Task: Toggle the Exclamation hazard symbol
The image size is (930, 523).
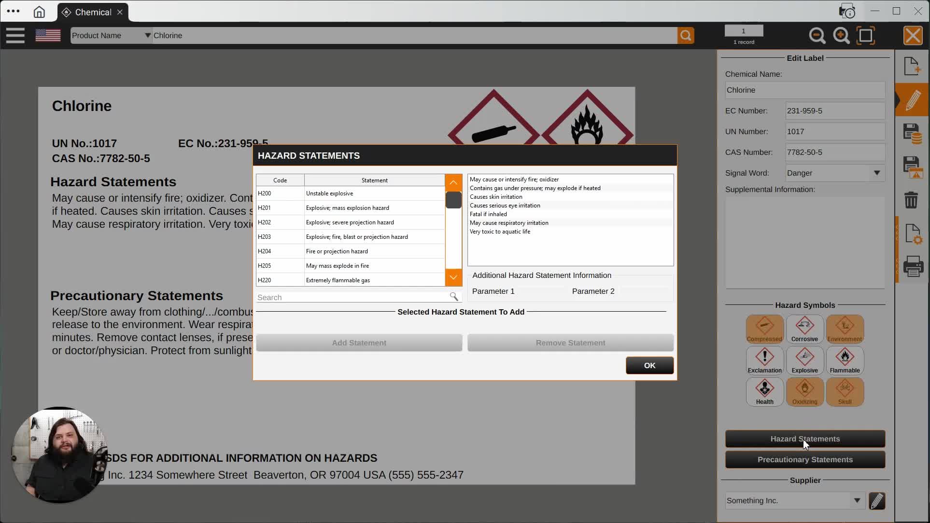Action: [764, 360]
